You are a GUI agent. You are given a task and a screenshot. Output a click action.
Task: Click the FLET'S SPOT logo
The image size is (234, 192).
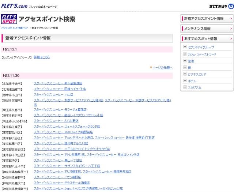click(x=9, y=19)
